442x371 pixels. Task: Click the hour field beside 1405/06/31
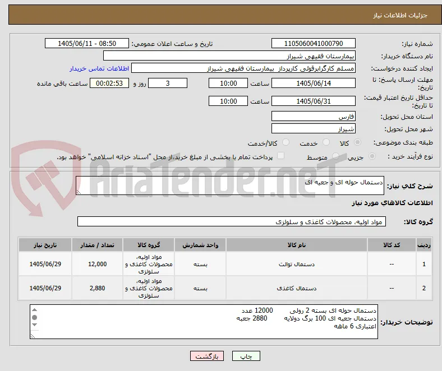(x=228, y=101)
